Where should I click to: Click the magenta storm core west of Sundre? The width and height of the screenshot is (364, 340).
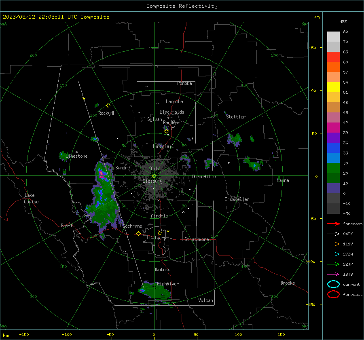pyautogui.click(x=102, y=175)
